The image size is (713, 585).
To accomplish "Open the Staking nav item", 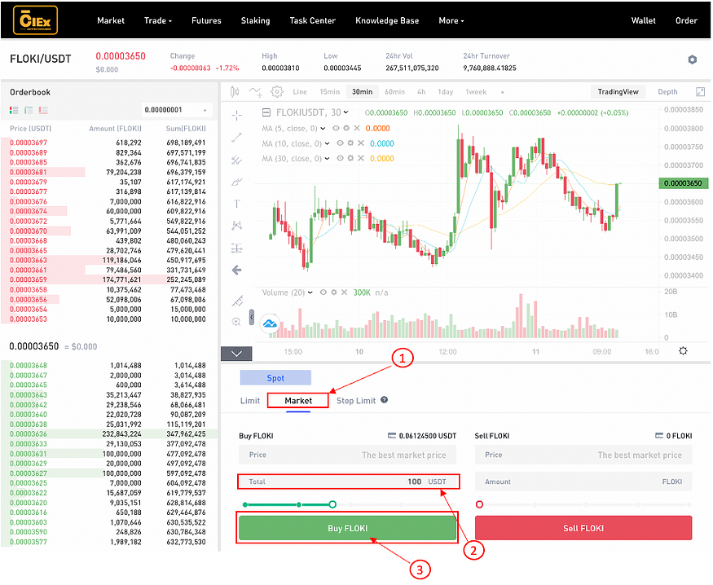I will click(x=255, y=20).
